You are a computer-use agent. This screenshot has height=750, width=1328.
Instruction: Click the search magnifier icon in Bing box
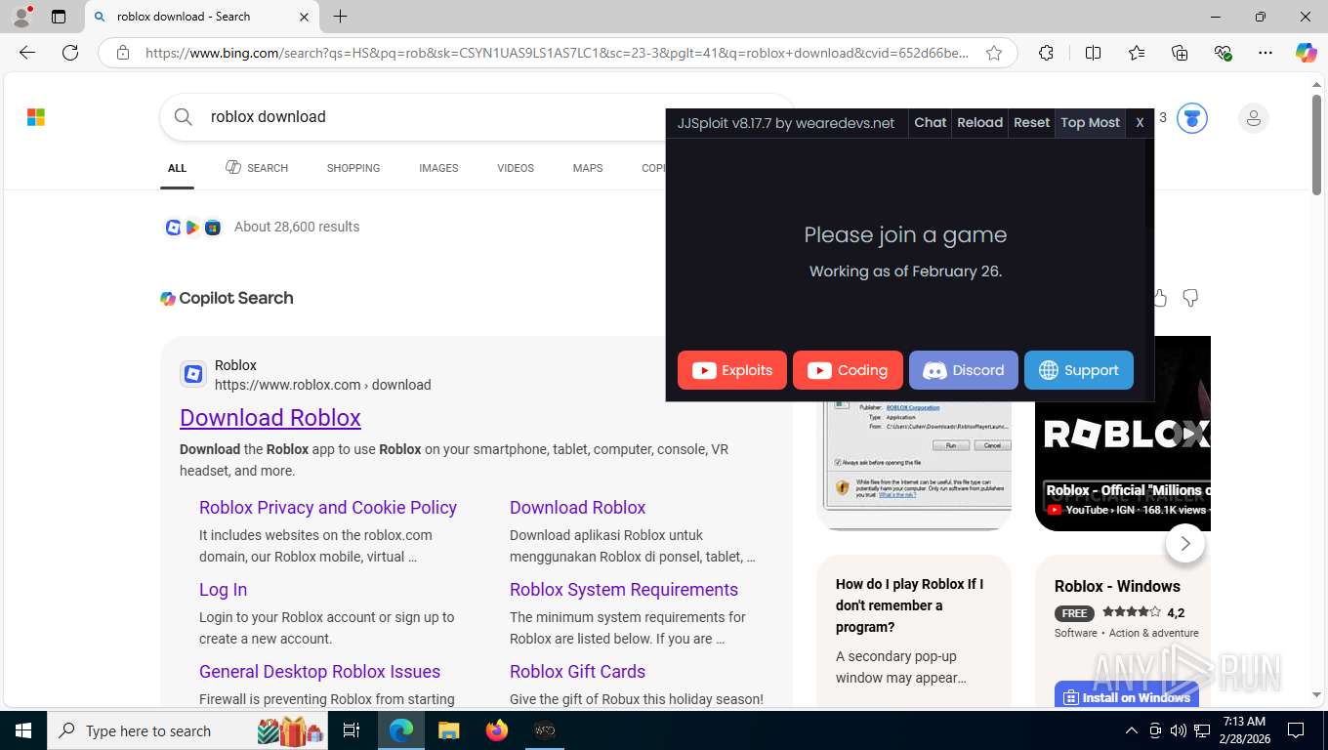[184, 117]
